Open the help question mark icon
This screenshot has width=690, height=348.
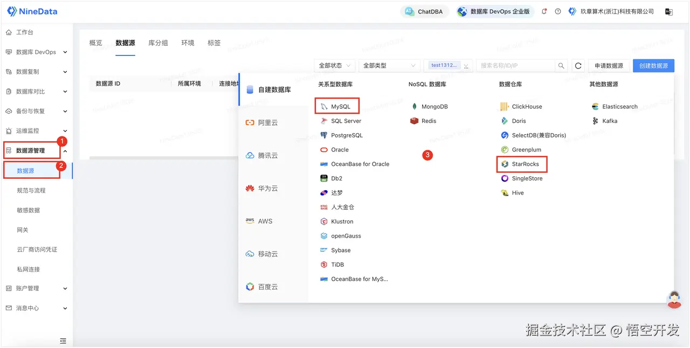point(558,11)
